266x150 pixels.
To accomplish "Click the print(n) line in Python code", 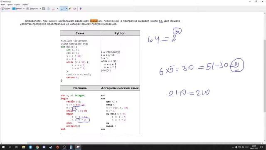I will point(106,70).
